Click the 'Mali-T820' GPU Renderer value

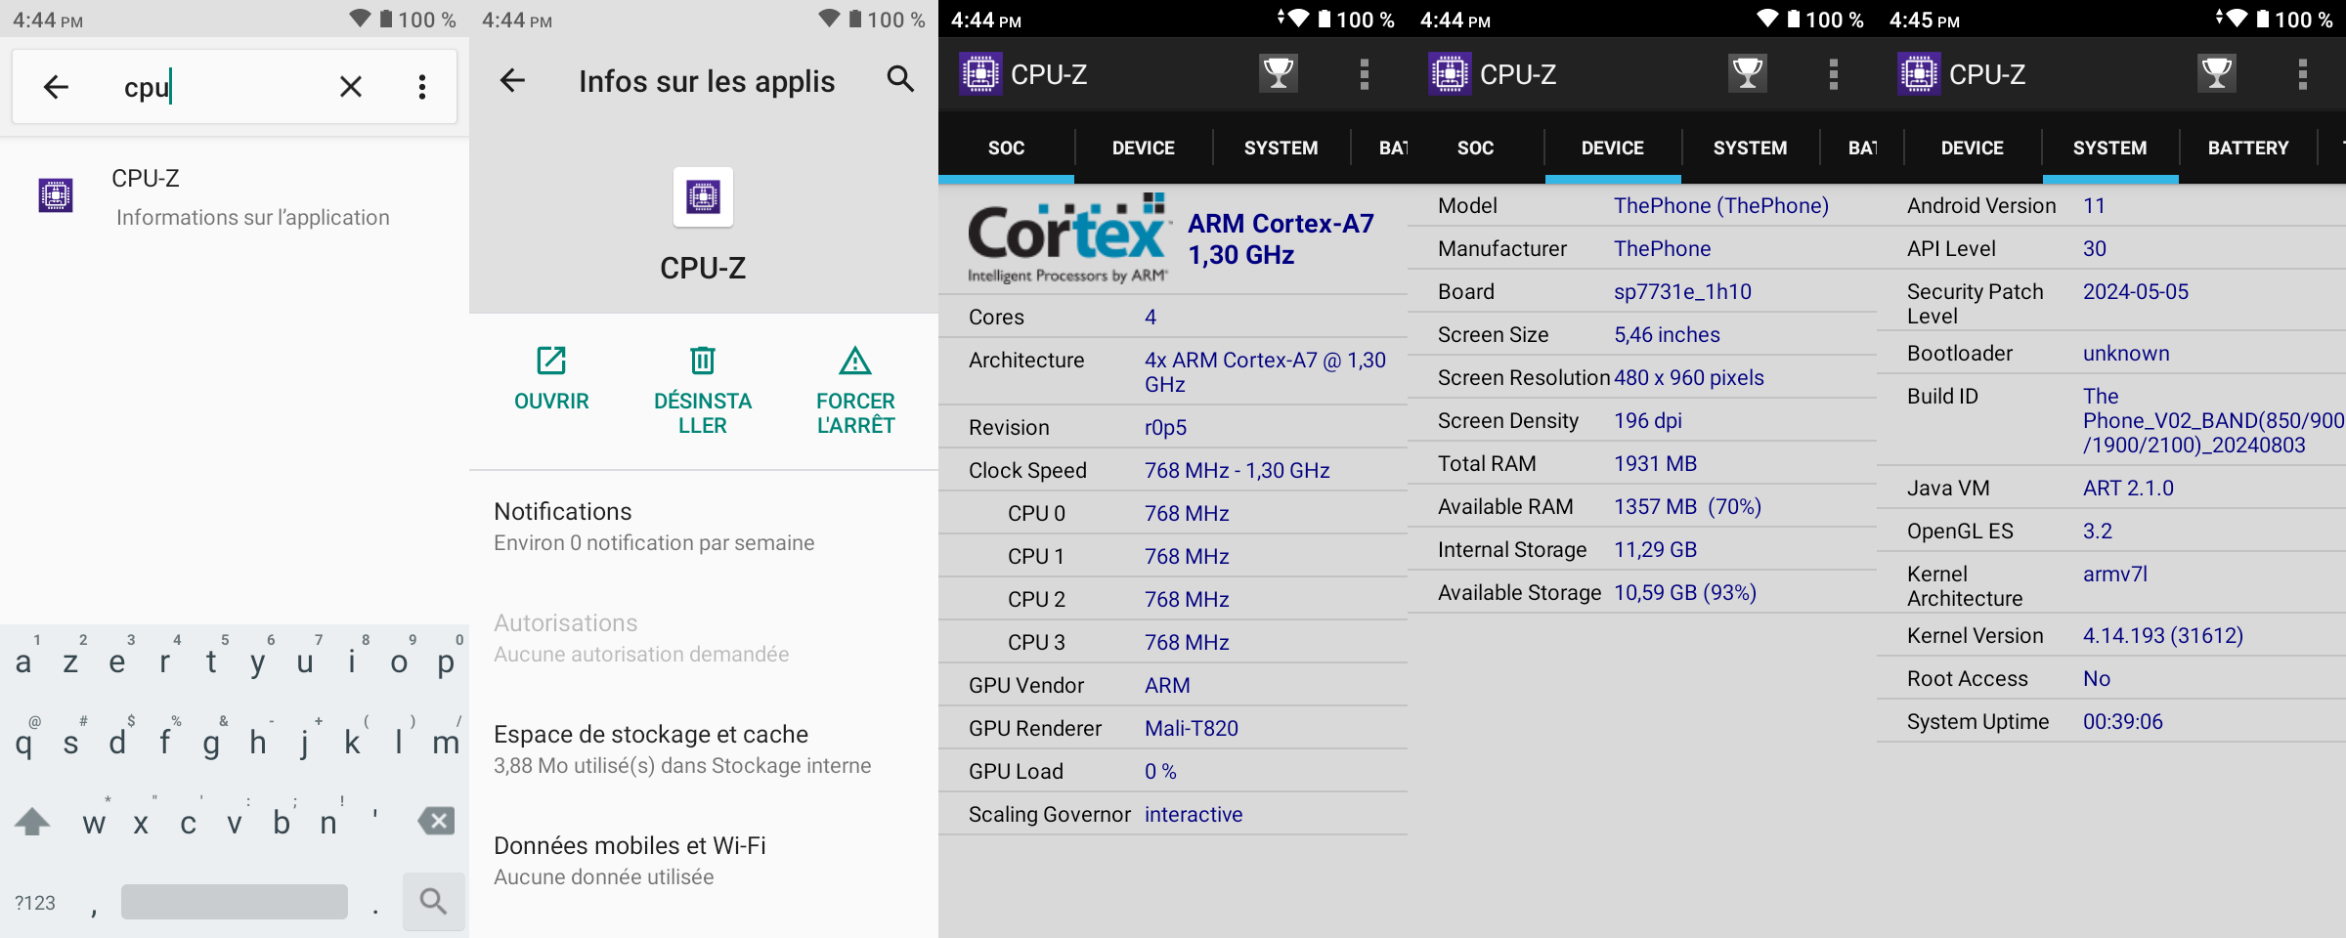point(1192,728)
